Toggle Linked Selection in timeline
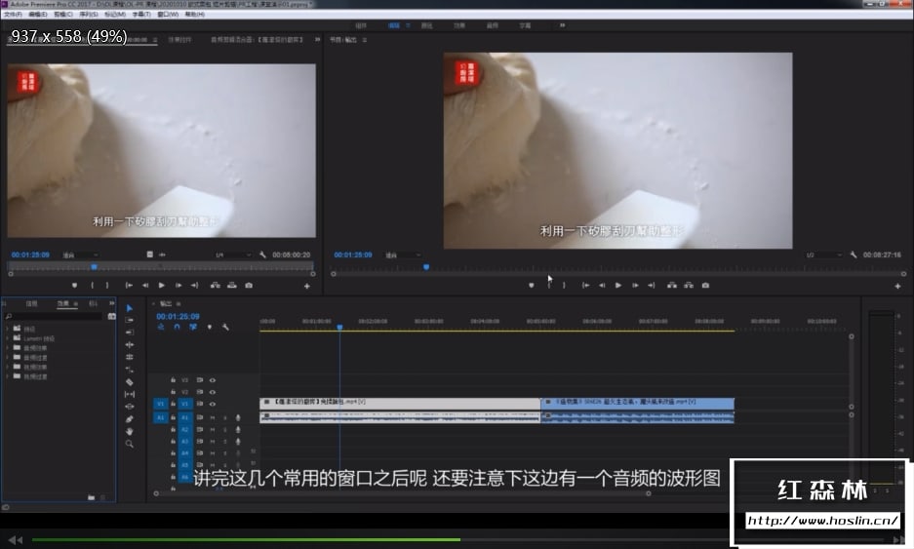Viewport: 914px width, 549px height. (x=193, y=327)
